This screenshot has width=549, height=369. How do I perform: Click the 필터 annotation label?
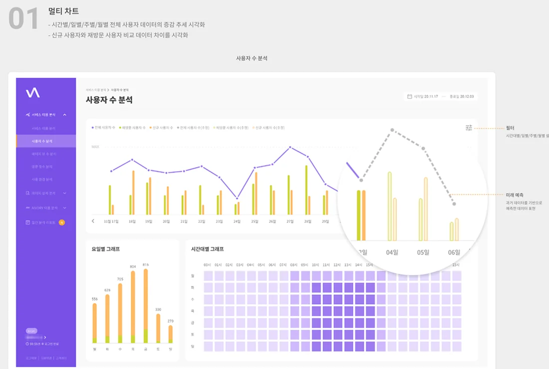click(x=510, y=128)
